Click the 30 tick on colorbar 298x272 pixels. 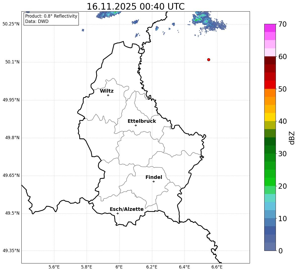[282, 154]
